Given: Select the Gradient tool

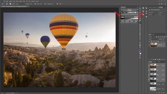Looking at the screenshot, I should point(140,31).
